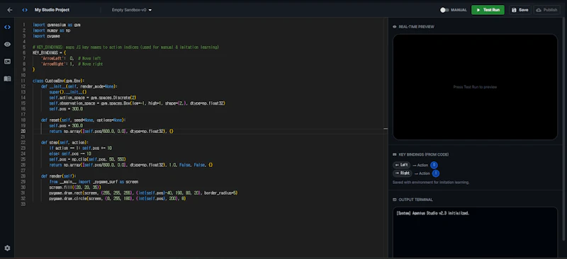Image resolution: width=567 pixels, height=259 pixels.
Task: Open the eye preview view in left sidebar
Action: coord(7,44)
